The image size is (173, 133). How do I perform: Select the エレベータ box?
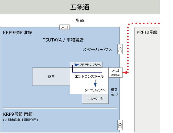tap(95, 99)
